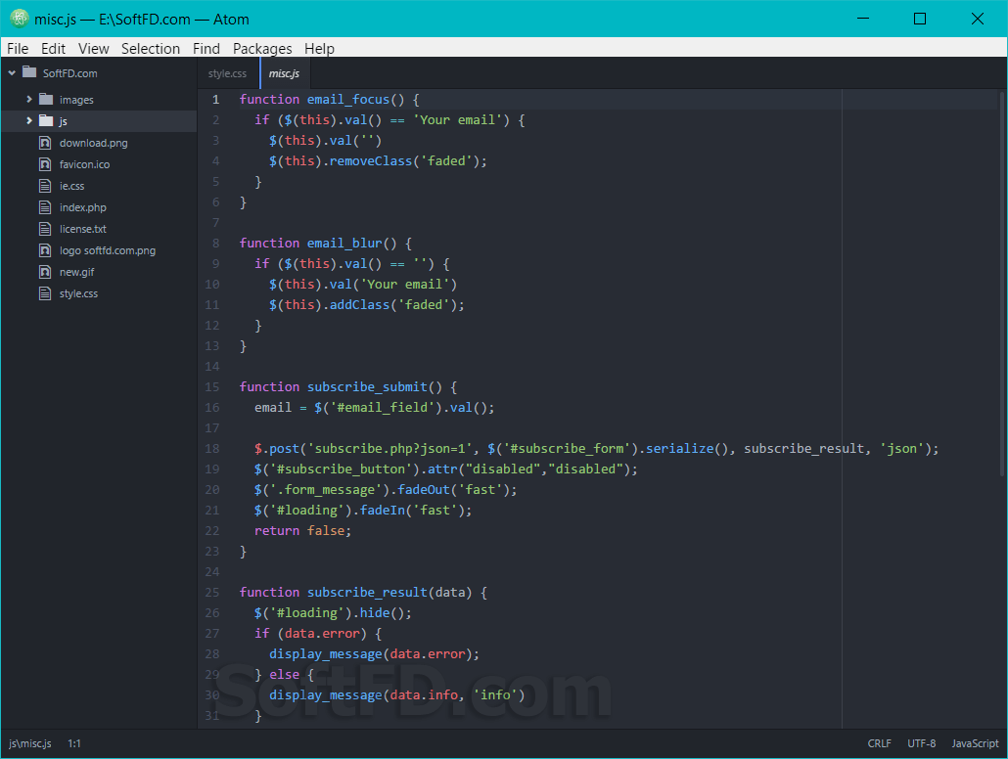Open the Packages menu
Image resolution: width=1008 pixels, height=759 pixels.
(262, 48)
